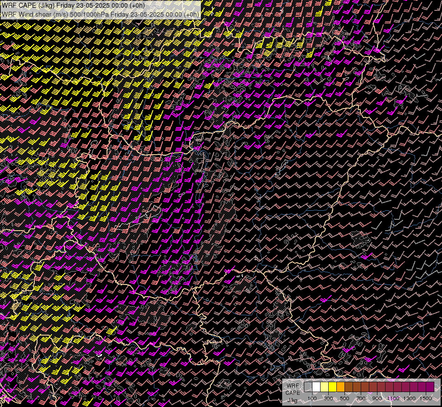Image resolution: width=442 pixels, height=407 pixels.
Task: Click the last purple legend swatch above 1500
Action: click(430, 387)
